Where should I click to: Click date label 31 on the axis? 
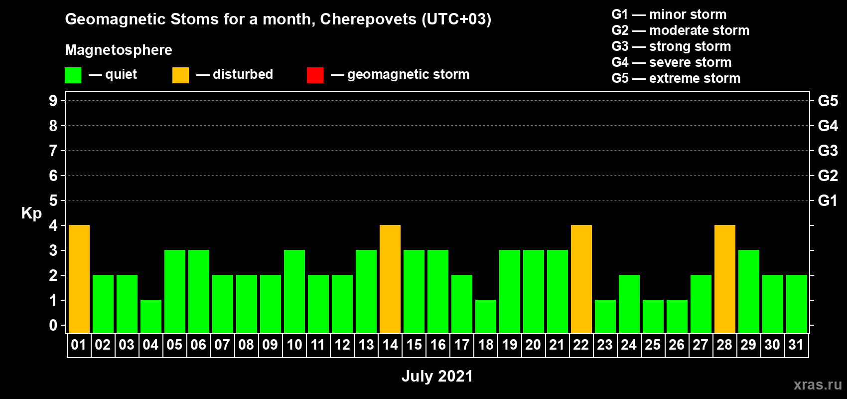(796, 345)
